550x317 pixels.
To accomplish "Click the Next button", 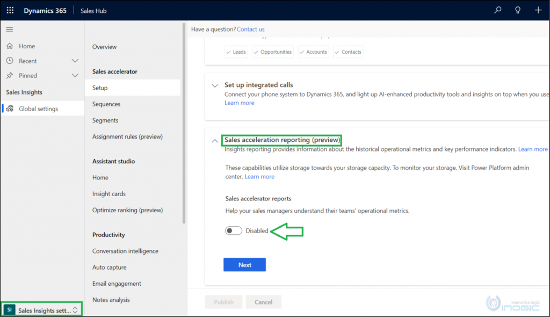I will 244,264.
